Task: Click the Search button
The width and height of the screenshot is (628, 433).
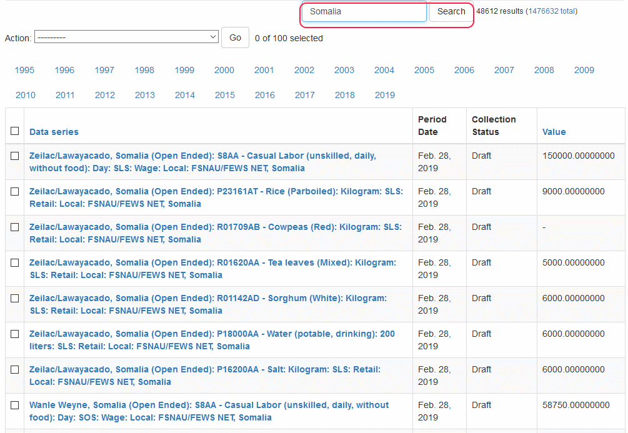Action: point(451,12)
